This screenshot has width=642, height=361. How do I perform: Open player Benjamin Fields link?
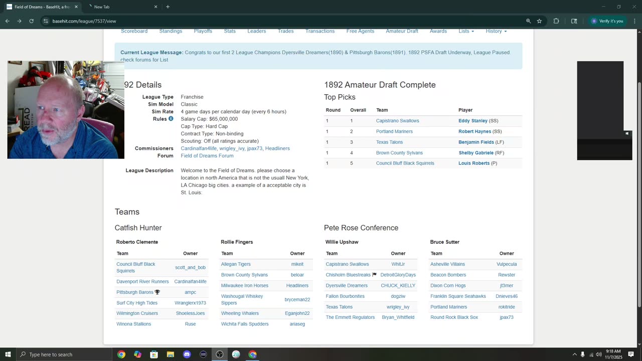(476, 142)
